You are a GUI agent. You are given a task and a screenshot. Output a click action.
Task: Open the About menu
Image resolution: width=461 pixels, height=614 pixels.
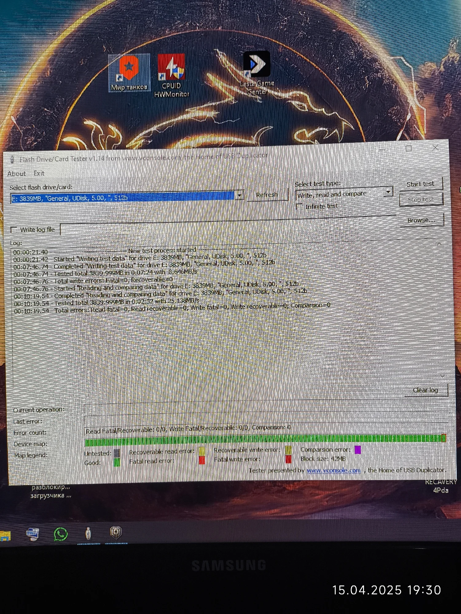coord(17,174)
